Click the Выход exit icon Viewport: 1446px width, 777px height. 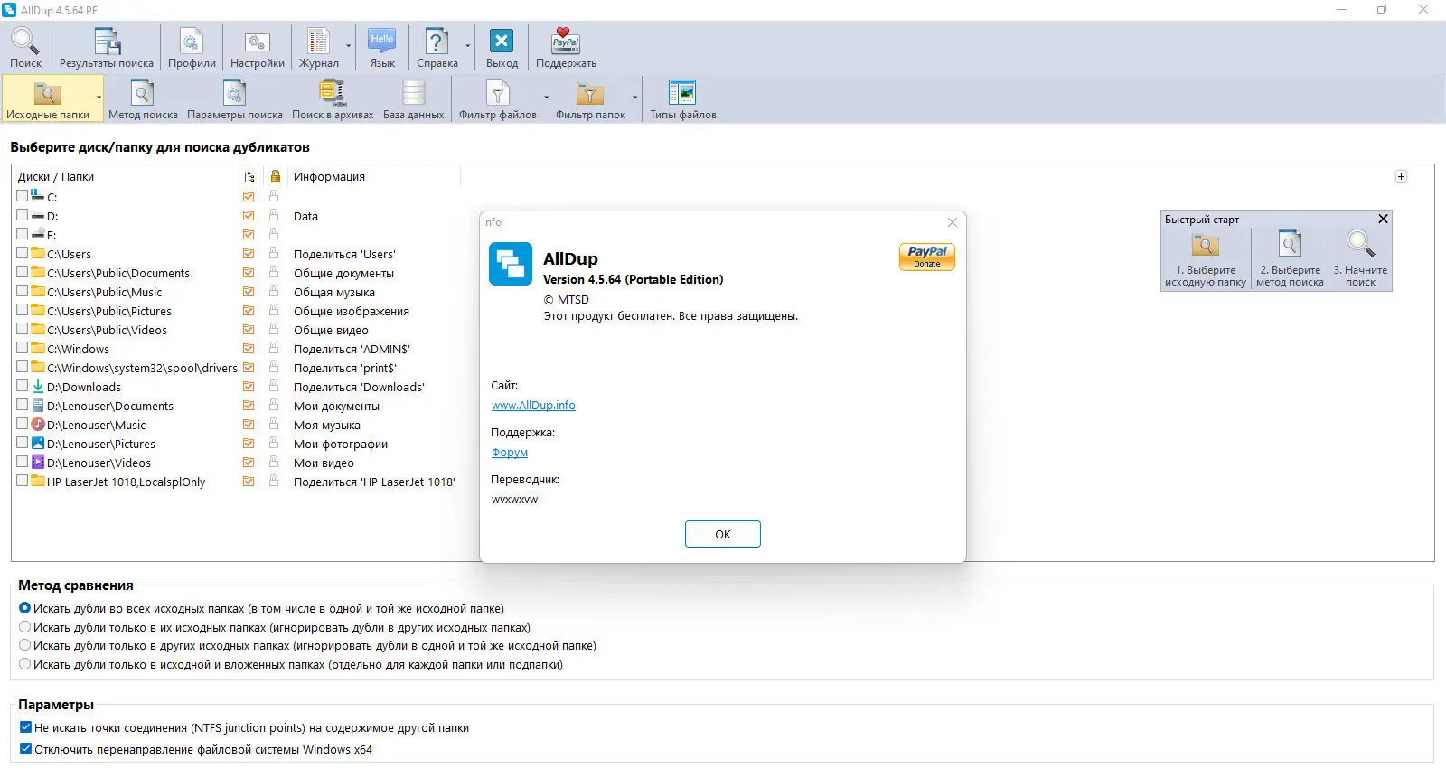pyautogui.click(x=502, y=48)
